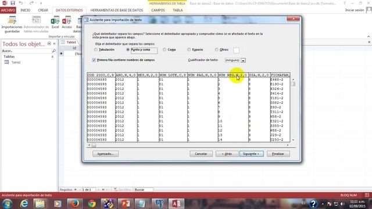Click the Access logo in the title bar
The width and height of the screenshot is (372, 209).
5,3
